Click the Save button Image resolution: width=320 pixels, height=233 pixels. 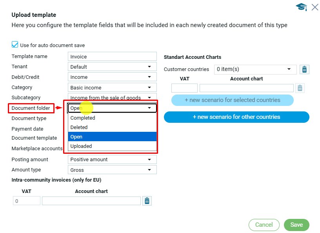(296, 225)
